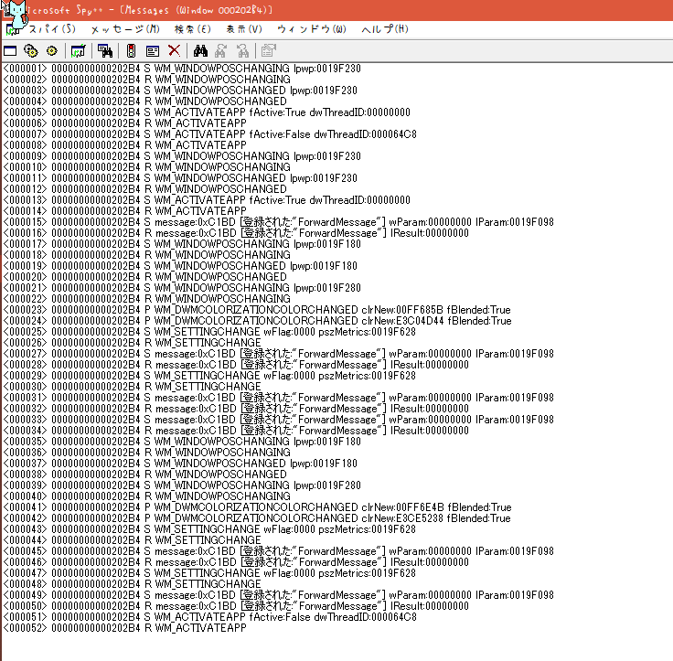Select message row <000027> ForwardMessage
The image size is (673, 661).
click(x=279, y=354)
